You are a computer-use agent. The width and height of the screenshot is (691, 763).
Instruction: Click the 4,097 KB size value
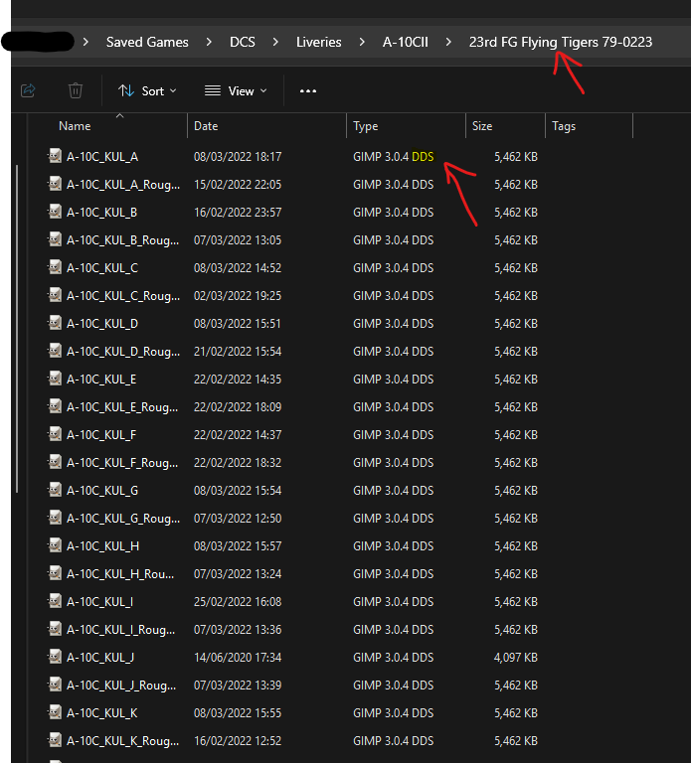click(516, 658)
